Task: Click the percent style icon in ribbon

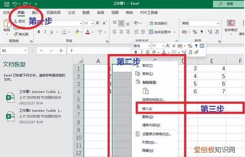Action: pos(195,32)
